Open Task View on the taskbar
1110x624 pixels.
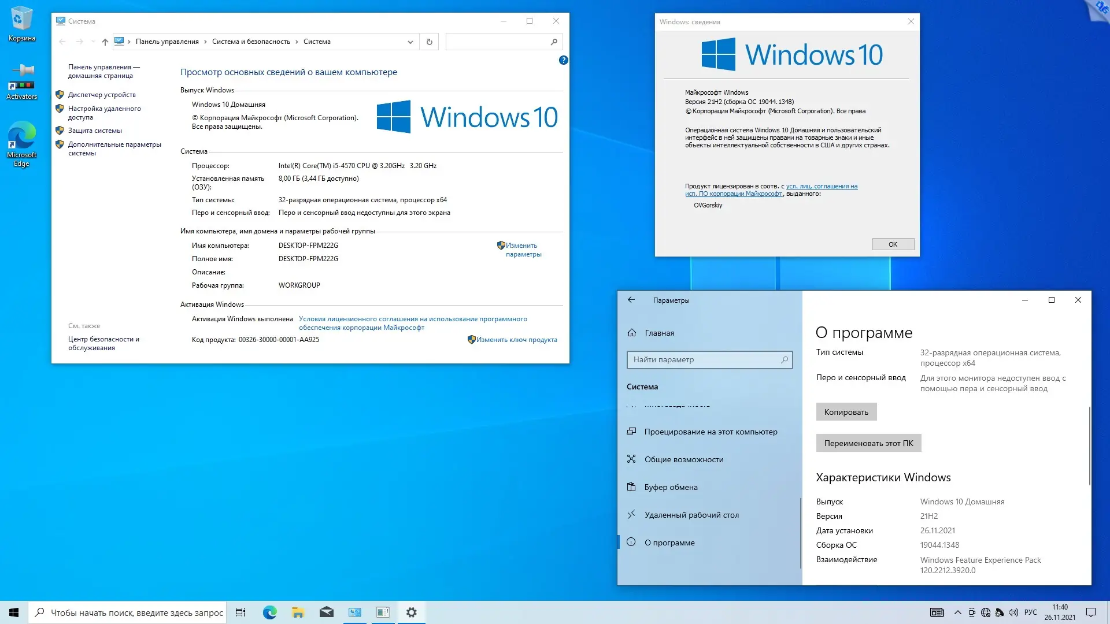(x=240, y=612)
